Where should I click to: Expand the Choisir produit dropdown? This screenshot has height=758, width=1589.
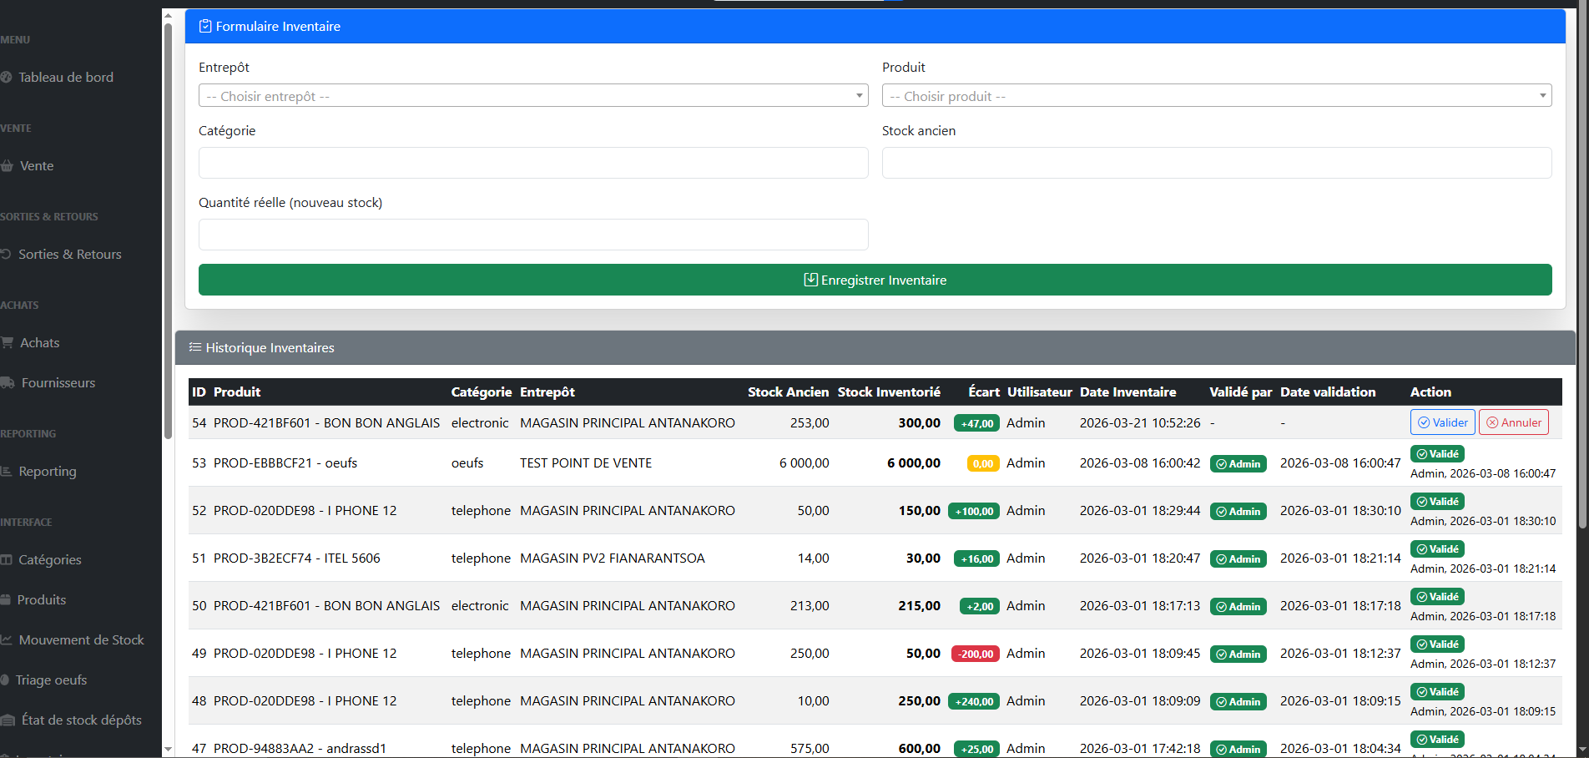coord(1216,96)
